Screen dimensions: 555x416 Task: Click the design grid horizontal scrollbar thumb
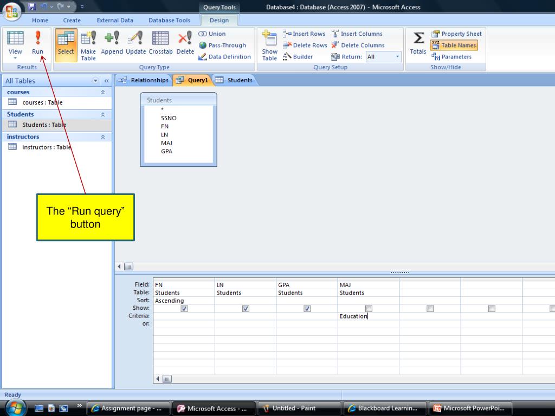point(167,379)
